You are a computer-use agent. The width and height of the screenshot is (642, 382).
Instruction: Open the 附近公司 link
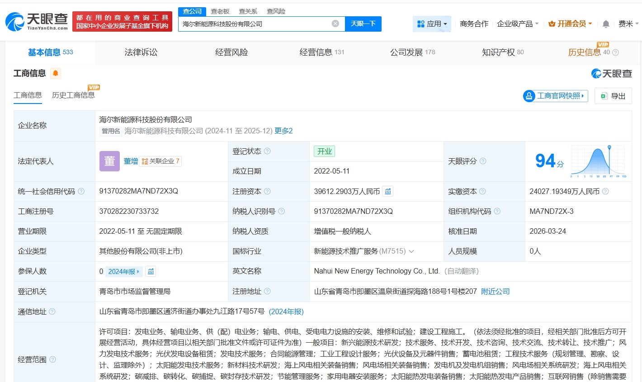[495, 292]
